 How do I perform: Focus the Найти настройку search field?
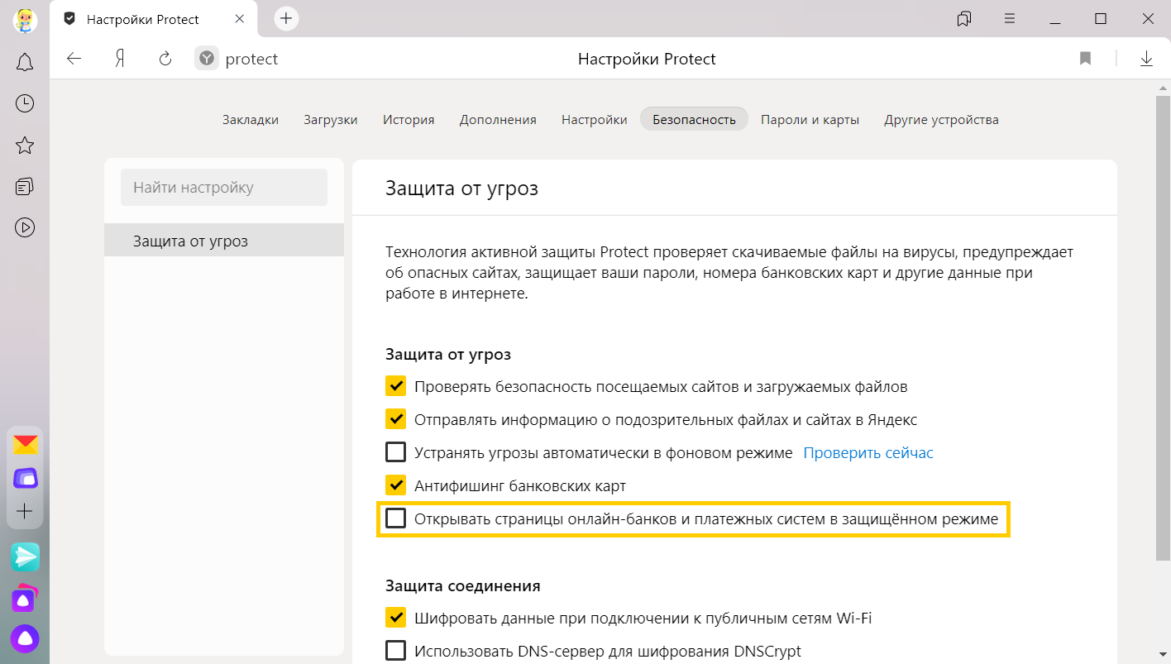(224, 188)
